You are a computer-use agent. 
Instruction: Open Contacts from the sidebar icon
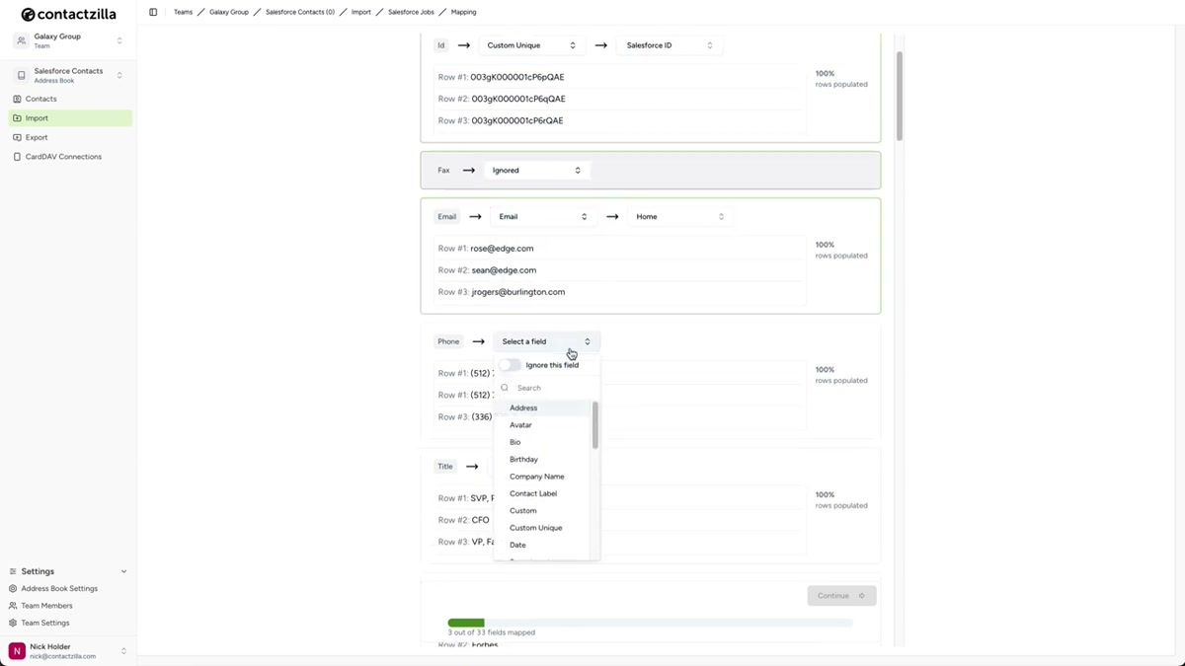point(17,99)
